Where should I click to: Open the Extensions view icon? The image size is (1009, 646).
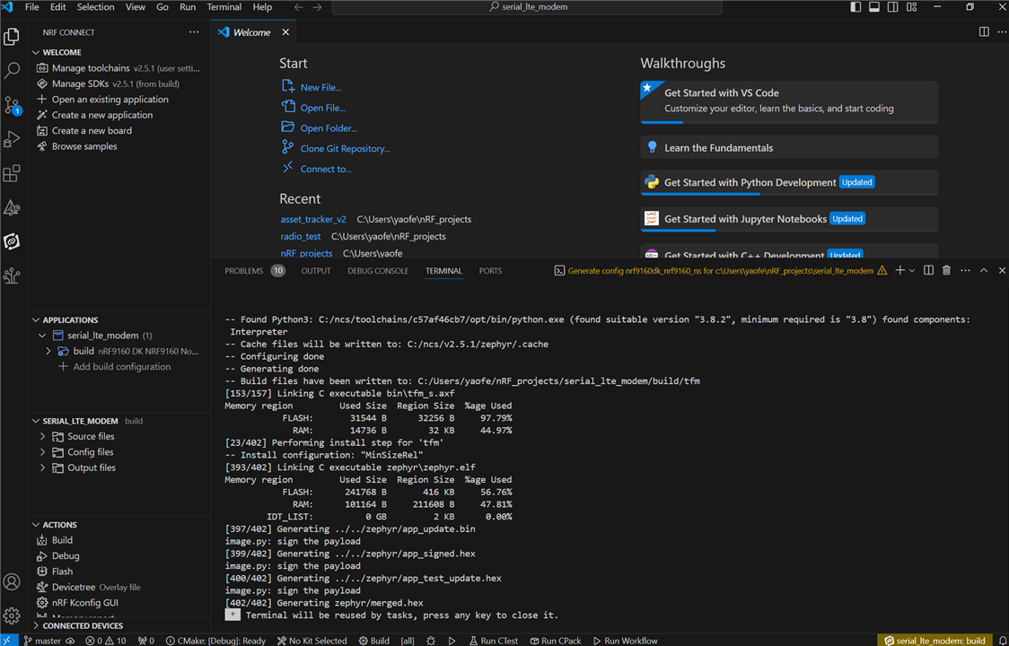[12, 173]
